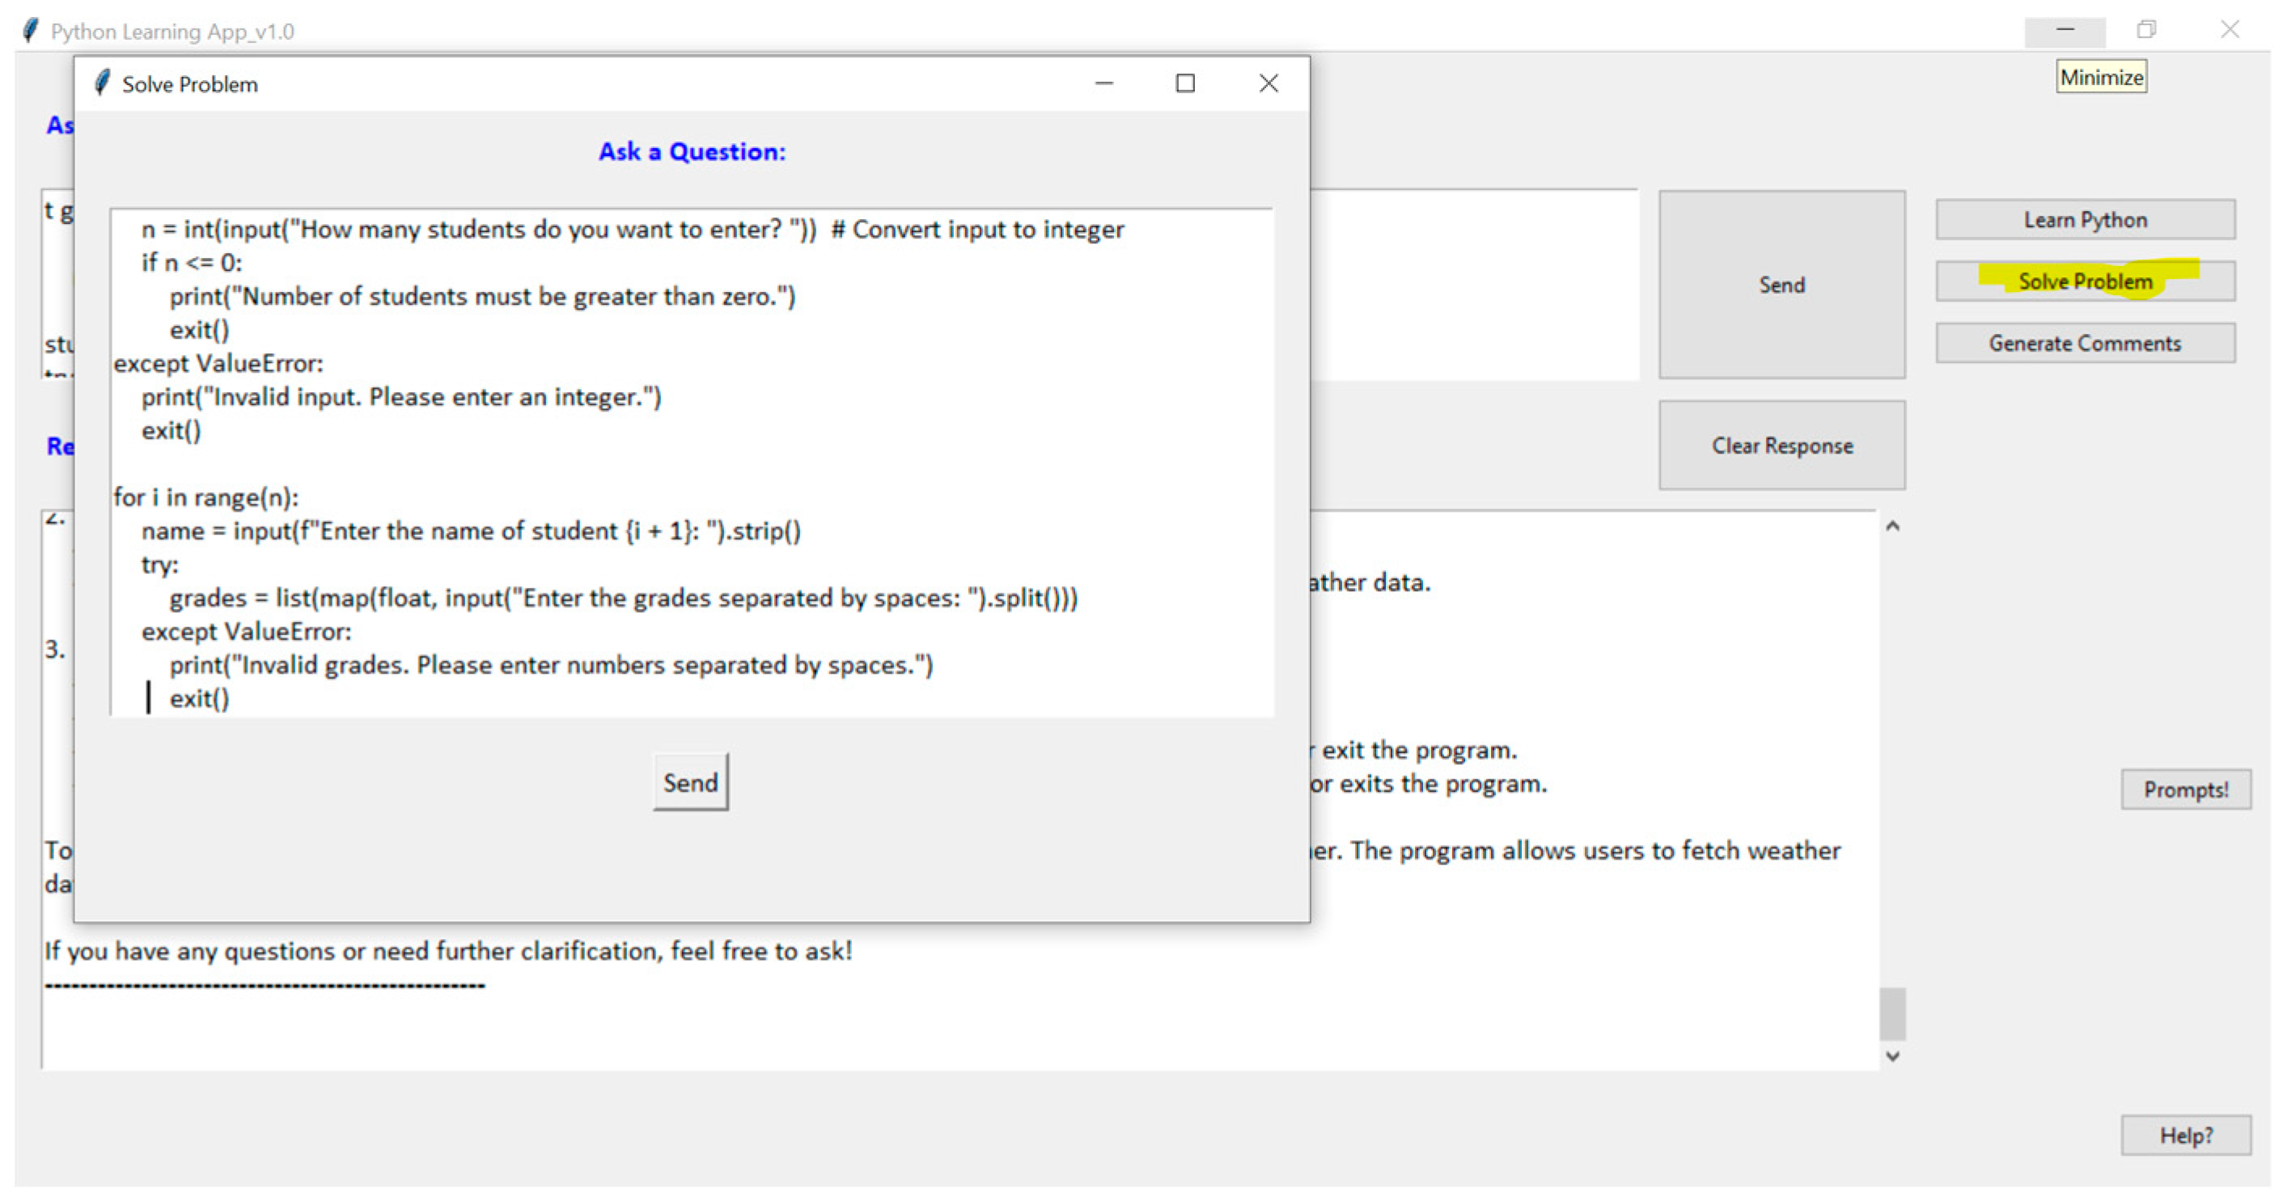Maximize the Solve Problem dialog
The width and height of the screenshot is (2283, 1200).
coord(1185,83)
